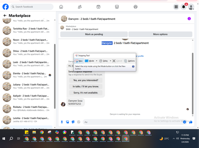This screenshot has width=199, height=148.
Task: Send "Yes, are you interested?" quick response
Action: tap(86, 80)
